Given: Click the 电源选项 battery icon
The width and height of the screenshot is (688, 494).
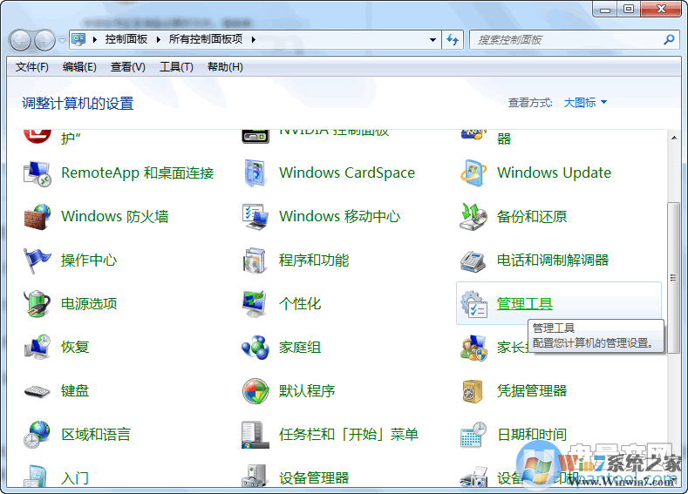Looking at the screenshot, I should point(37,303).
